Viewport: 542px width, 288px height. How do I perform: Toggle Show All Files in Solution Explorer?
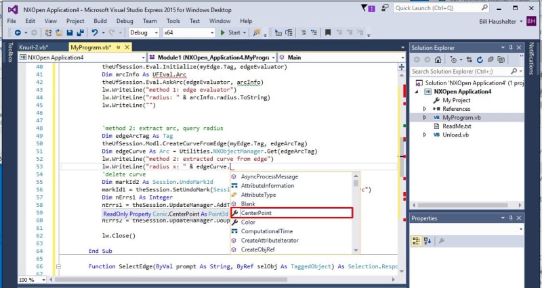501,59
